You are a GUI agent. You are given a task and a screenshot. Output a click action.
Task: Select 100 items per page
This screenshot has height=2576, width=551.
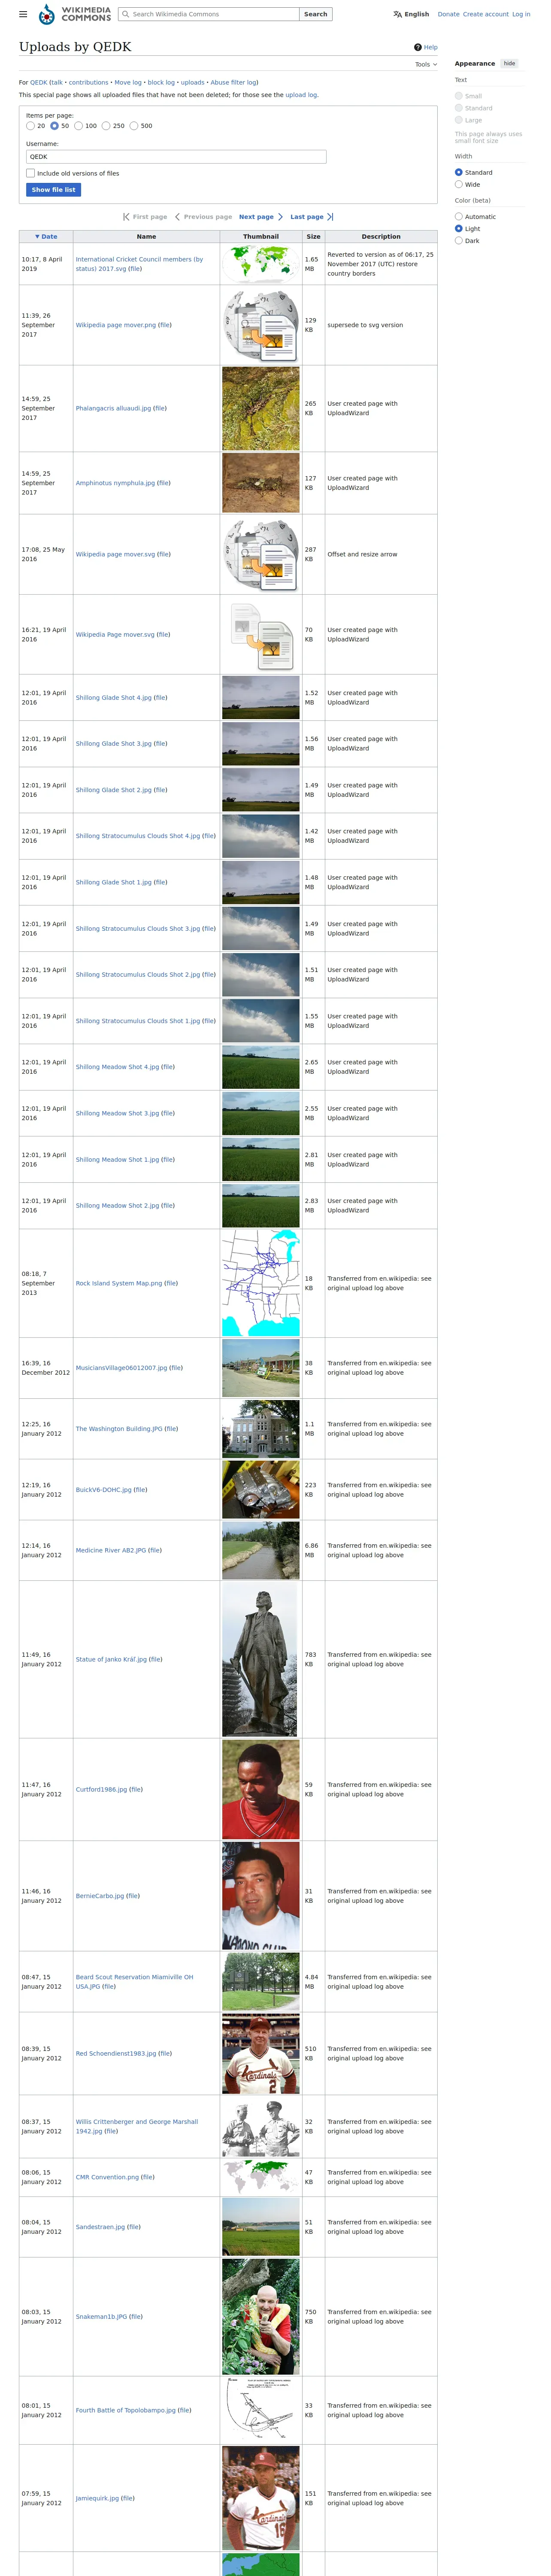78,126
